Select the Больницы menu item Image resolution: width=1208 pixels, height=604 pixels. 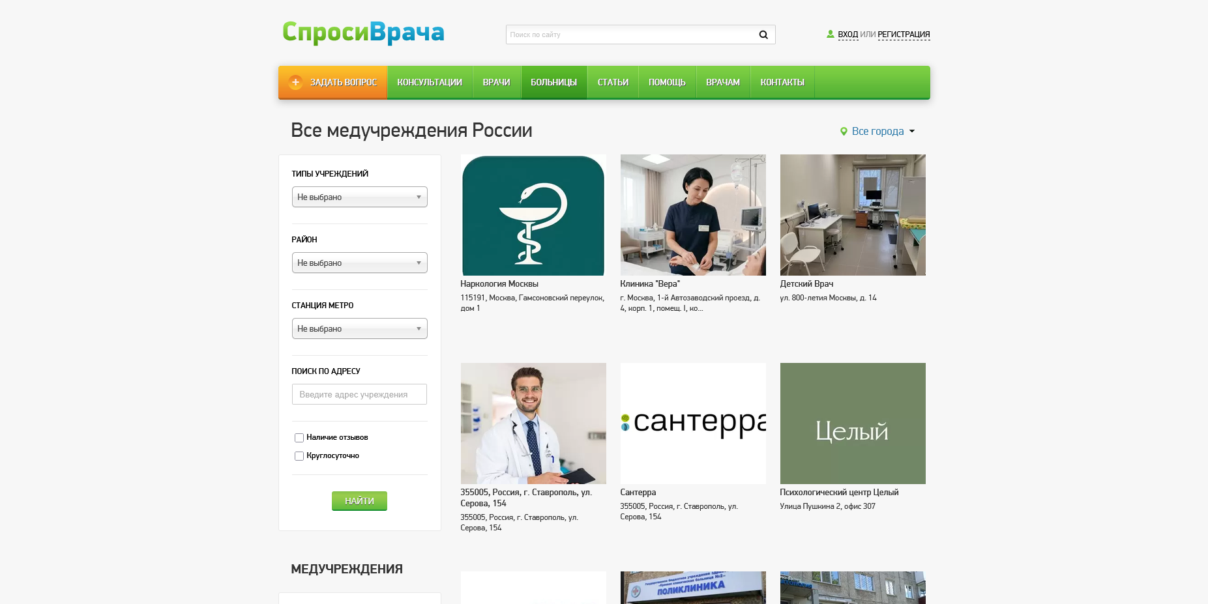[x=554, y=82]
